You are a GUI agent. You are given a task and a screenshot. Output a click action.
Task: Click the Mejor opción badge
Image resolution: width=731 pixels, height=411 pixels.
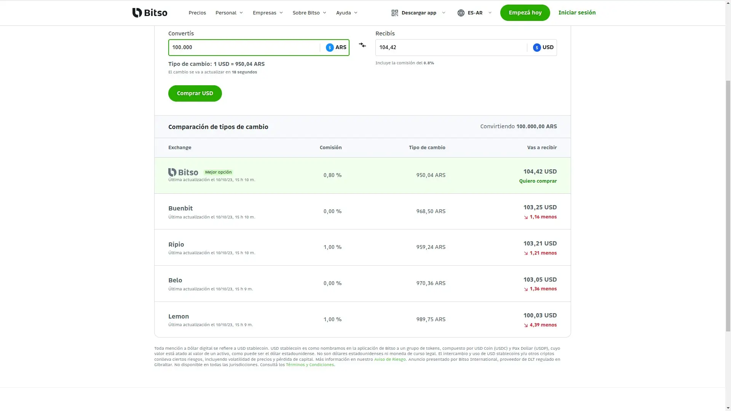coord(218,172)
